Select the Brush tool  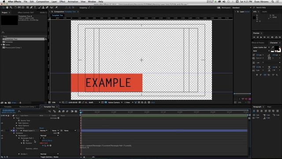click(x=40, y=8)
